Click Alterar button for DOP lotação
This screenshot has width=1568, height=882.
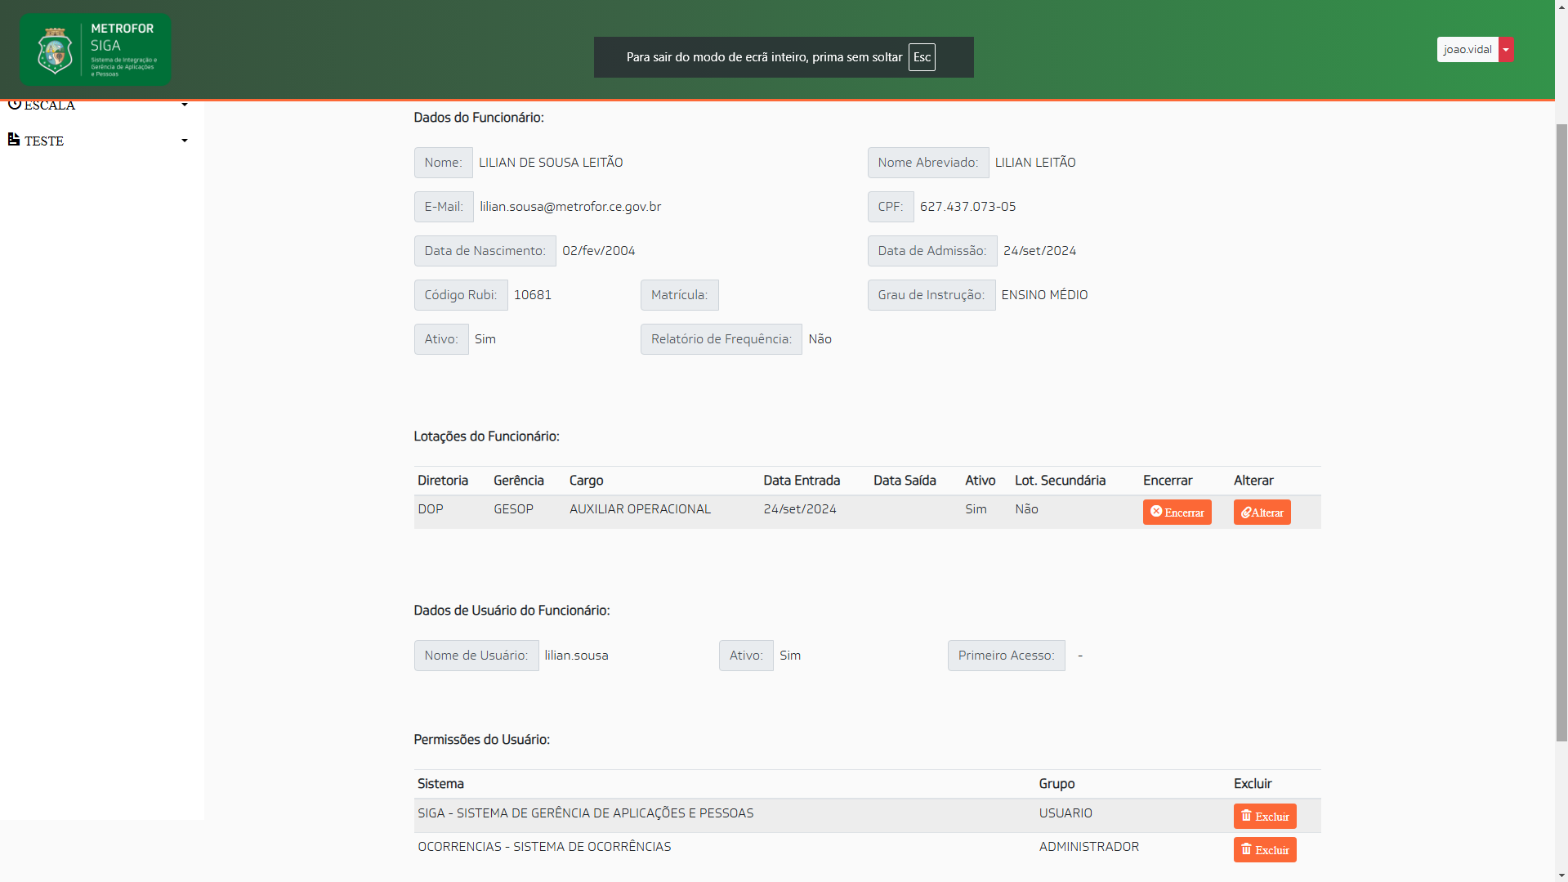pyautogui.click(x=1262, y=513)
